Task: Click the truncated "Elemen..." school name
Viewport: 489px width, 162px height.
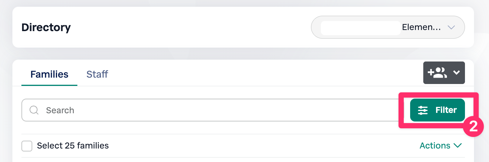Action: [x=421, y=27]
